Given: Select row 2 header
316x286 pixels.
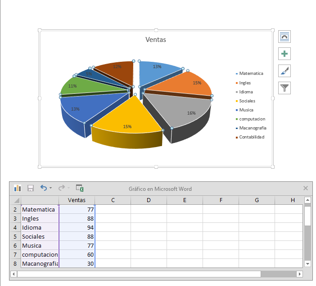Looking at the screenshot, I should pos(15,209).
